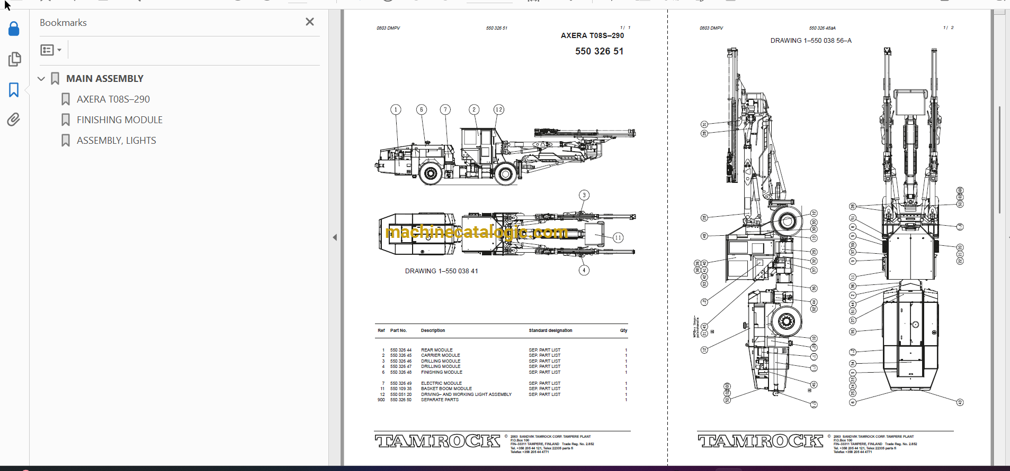1010x471 pixels.
Task: Click the vertical scrollbar thumb of the document
Action: (x=999, y=160)
